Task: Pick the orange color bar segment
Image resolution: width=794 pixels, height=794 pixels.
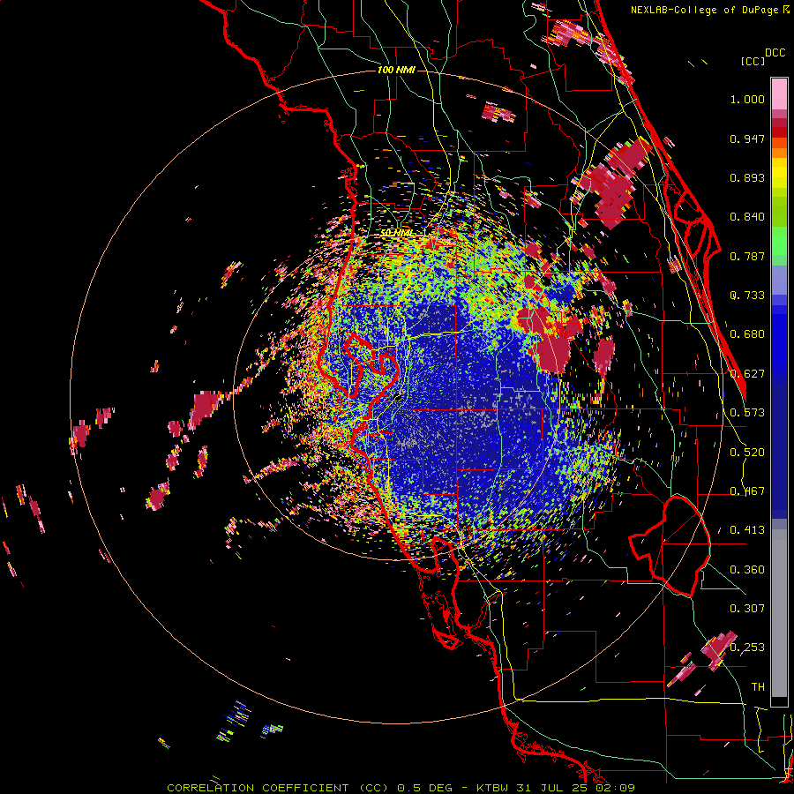Action: (x=779, y=153)
